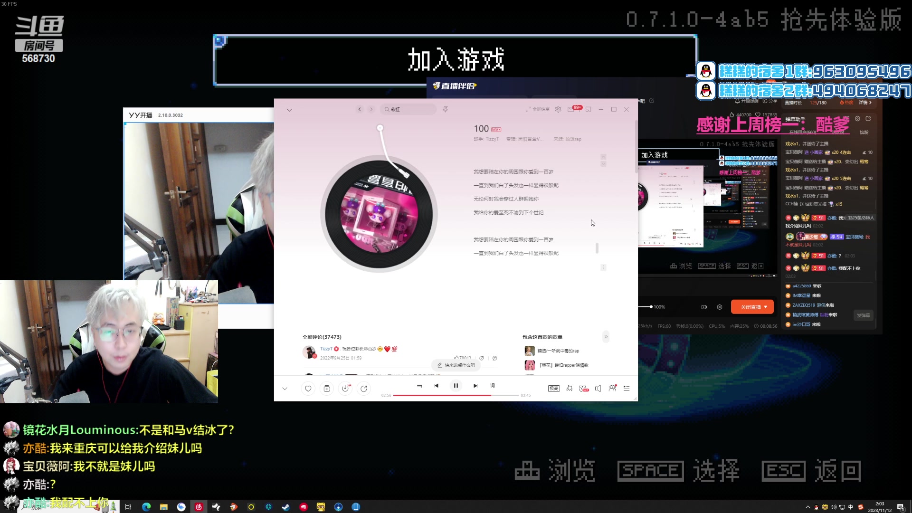912x513 pixels.
Task: Skip to the previous track
Action: tap(437, 386)
